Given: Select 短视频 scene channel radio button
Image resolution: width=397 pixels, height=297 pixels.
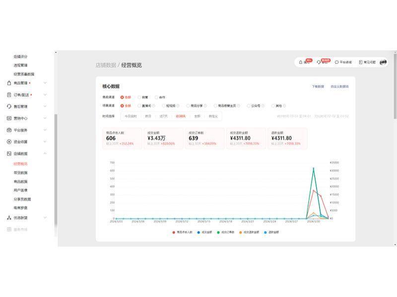Looking at the screenshot, I should (162, 106).
